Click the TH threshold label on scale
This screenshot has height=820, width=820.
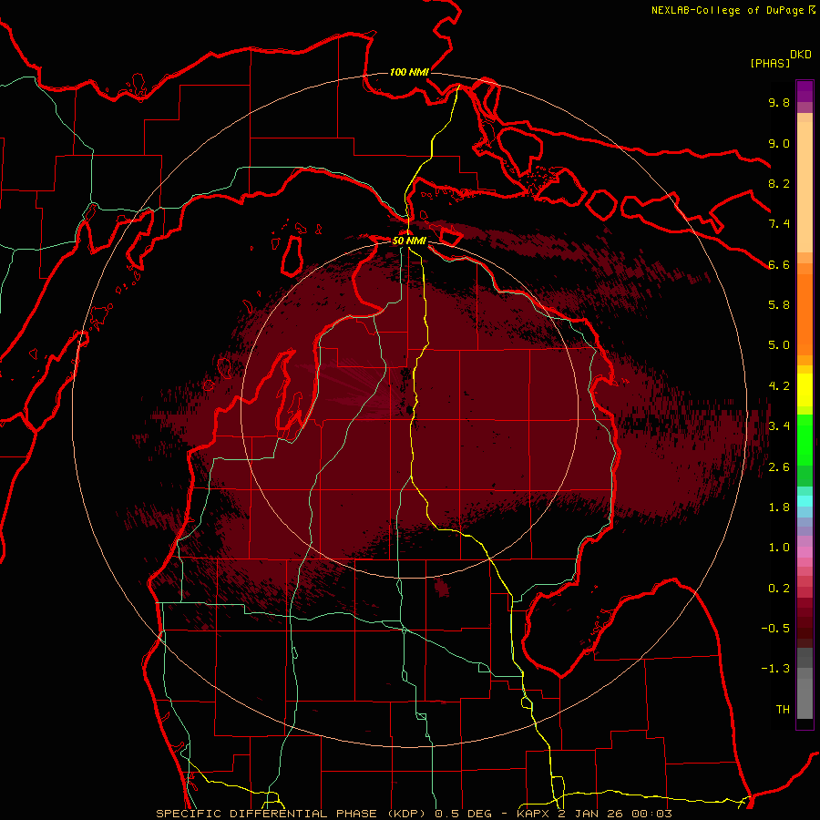(x=783, y=710)
